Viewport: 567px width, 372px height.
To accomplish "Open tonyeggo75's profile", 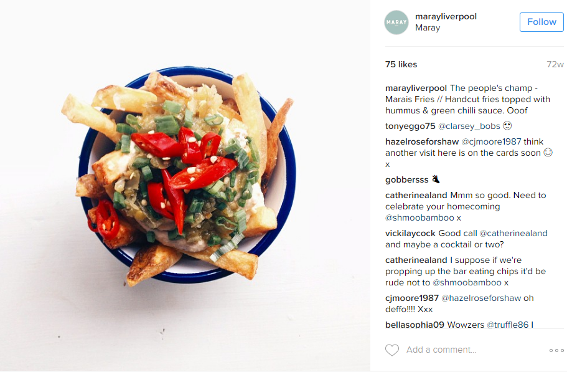I will click(410, 126).
